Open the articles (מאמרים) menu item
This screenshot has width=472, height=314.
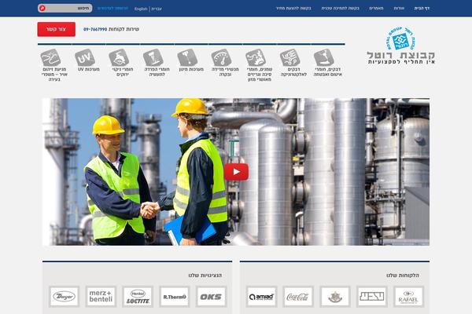pyautogui.click(x=376, y=8)
